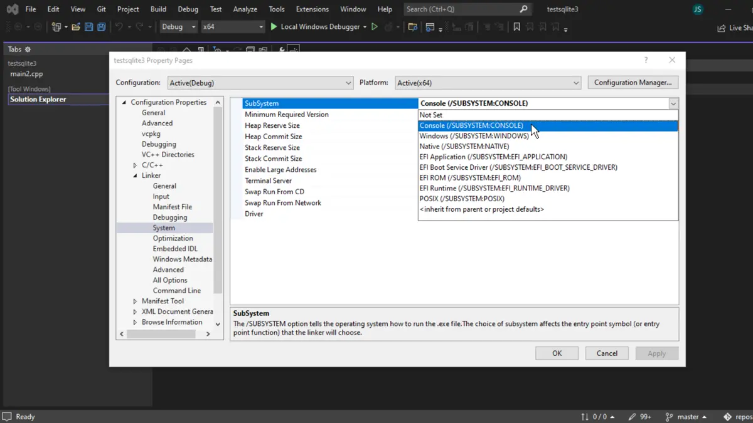Expand the Manifest Tool tree node
The image size is (753, 423).
135,301
